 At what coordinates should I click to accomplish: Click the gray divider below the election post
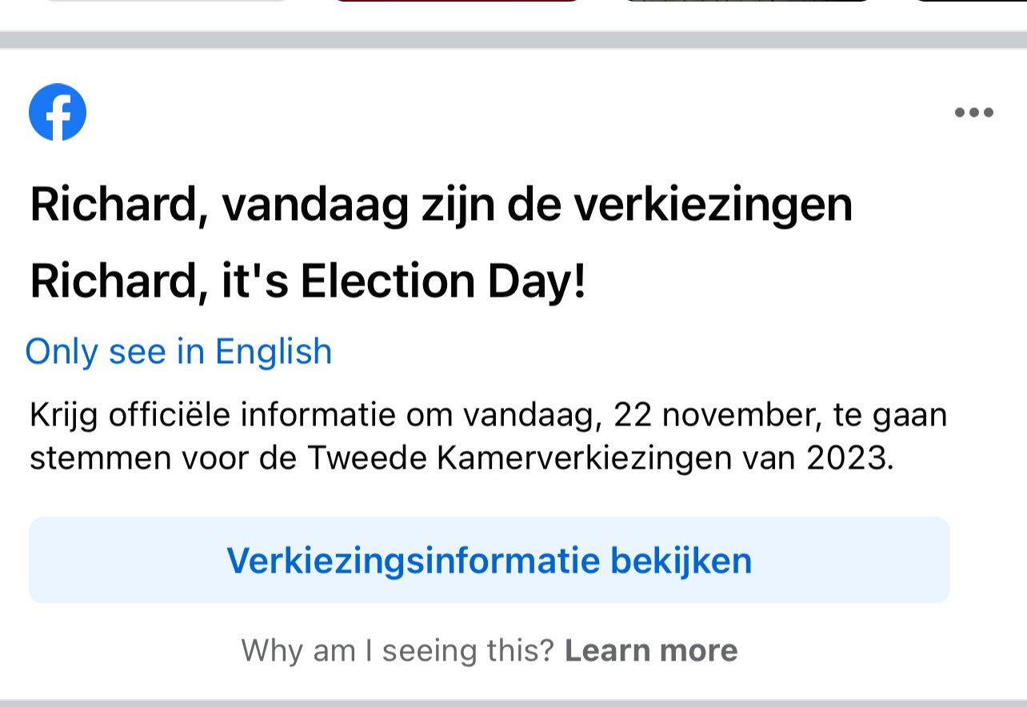(x=513, y=702)
